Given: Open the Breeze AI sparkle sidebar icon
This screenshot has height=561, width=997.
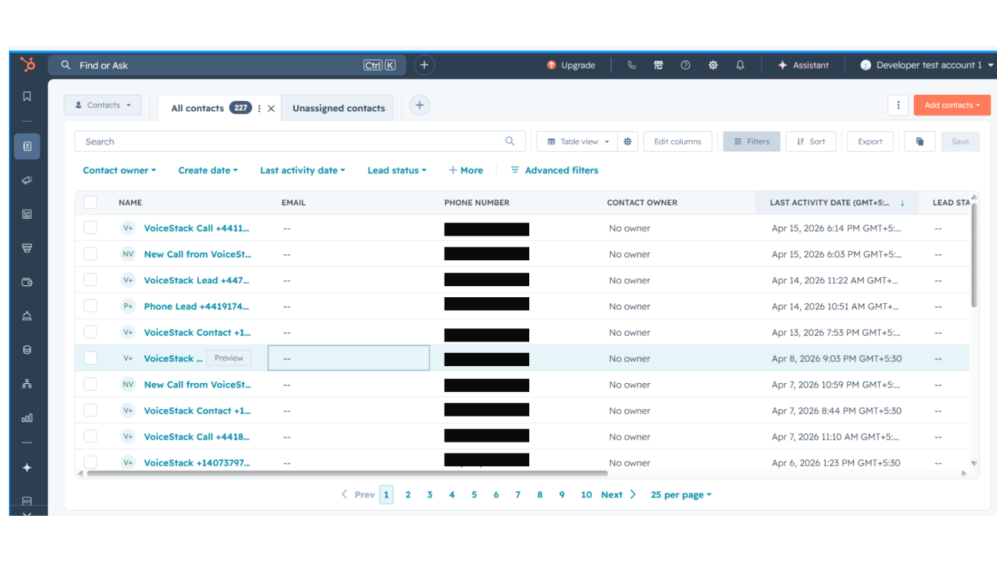Looking at the screenshot, I should pos(27,468).
